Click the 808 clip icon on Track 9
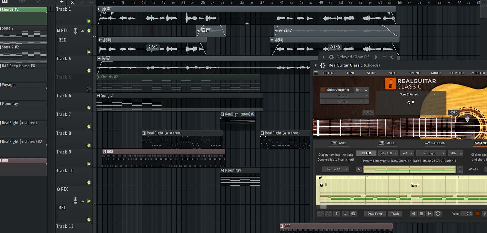 click(x=104, y=152)
